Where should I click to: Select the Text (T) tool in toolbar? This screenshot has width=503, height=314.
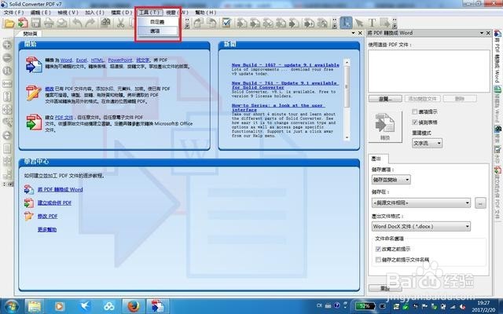click(x=372, y=23)
